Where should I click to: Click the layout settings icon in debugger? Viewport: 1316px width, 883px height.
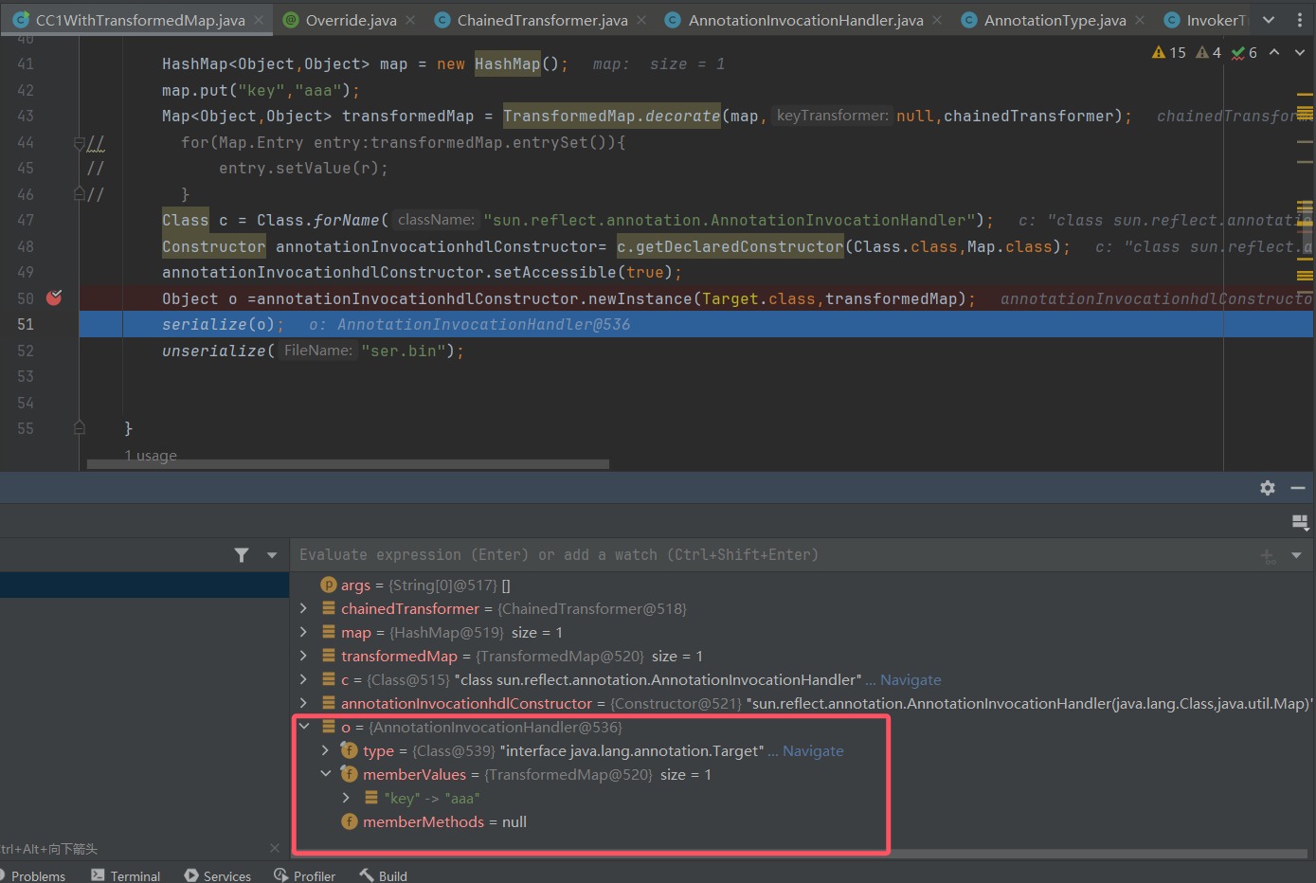pos(1300,522)
